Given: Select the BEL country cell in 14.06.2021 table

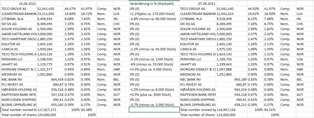Looking at the screenshot, I should pos(121,79).
